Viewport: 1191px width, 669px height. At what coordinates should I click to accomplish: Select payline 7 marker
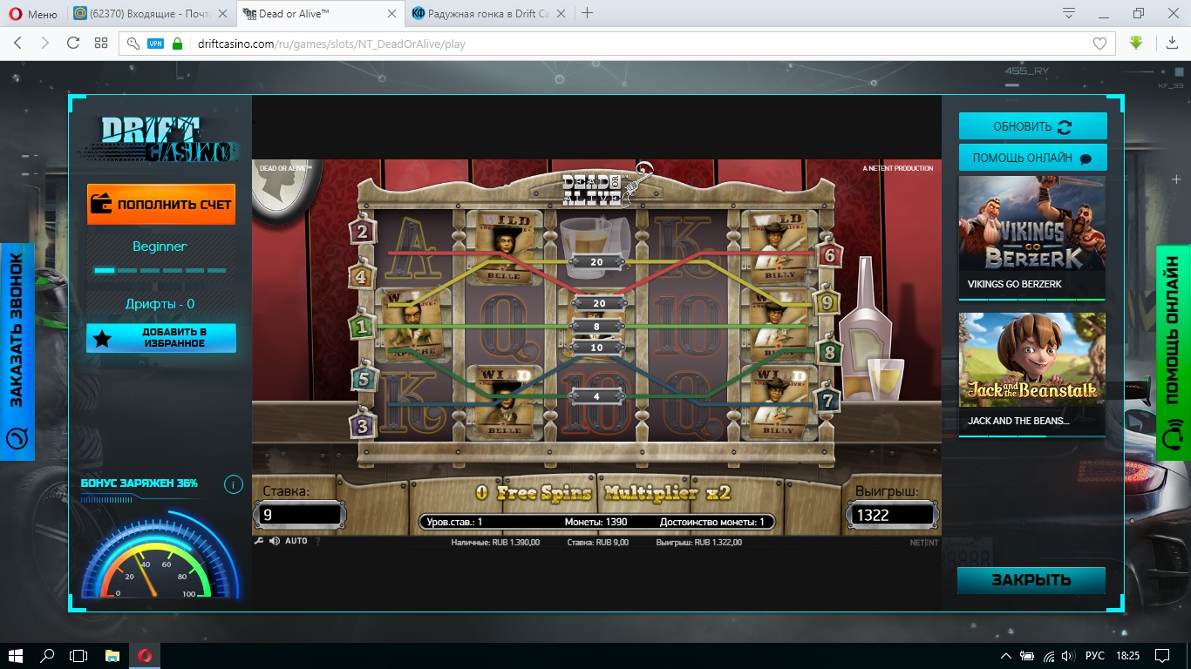click(827, 401)
